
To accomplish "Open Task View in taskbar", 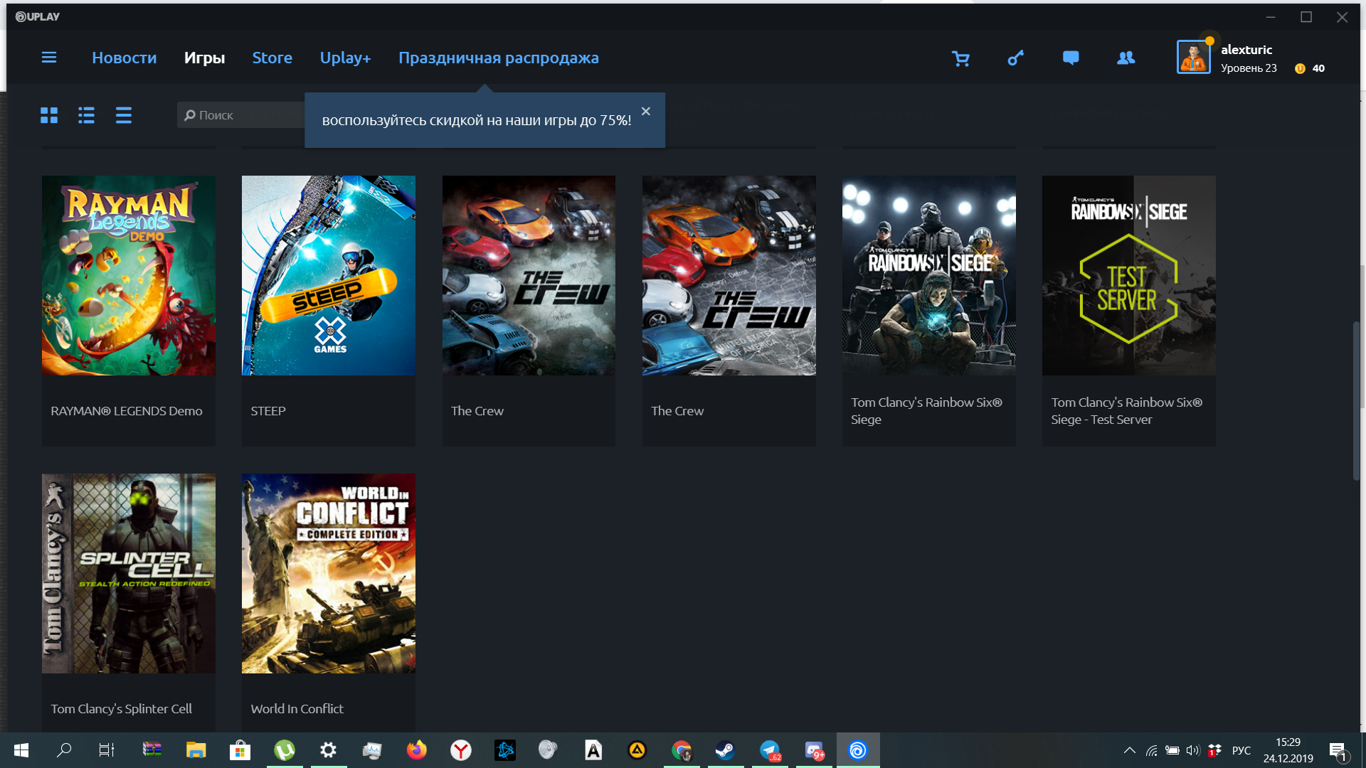I will [107, 750].
